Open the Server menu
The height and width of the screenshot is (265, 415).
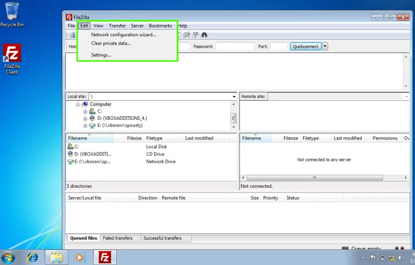point(137,25)
